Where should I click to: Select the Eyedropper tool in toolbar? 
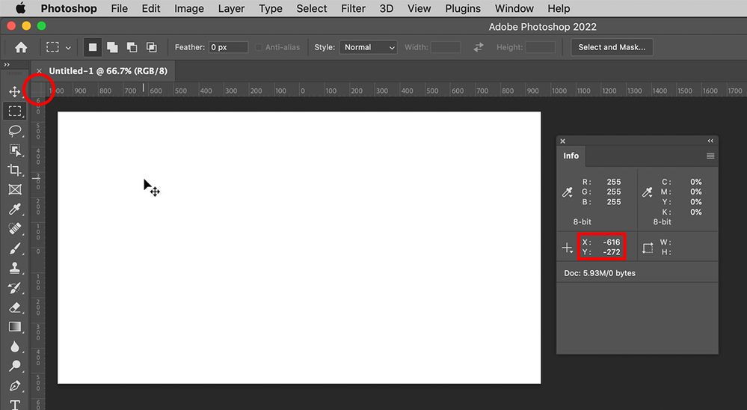15,209
